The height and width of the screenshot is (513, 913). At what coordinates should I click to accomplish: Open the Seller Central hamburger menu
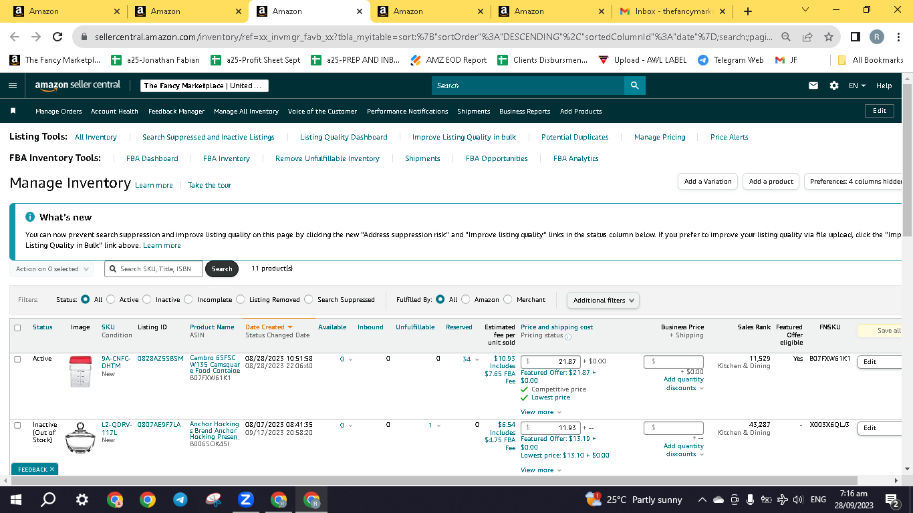click(13, 85)
